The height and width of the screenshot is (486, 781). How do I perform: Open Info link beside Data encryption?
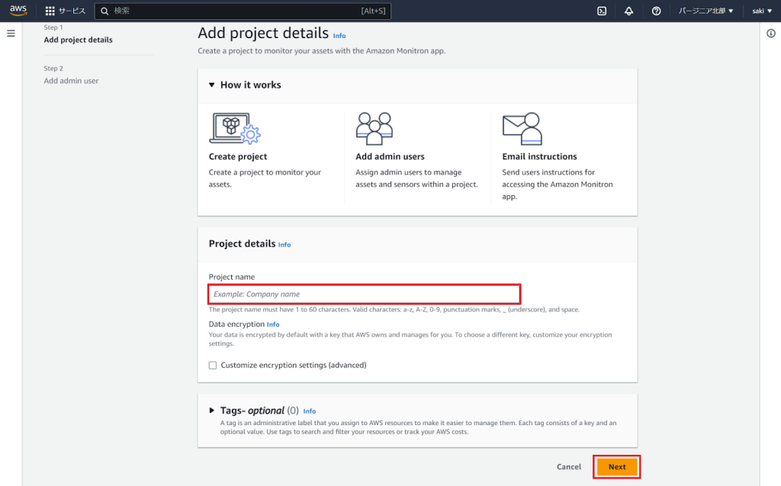click(x=273, y=325)
